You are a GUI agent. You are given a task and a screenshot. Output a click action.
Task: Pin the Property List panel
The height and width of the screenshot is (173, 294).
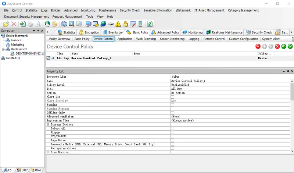pos(288,71)
